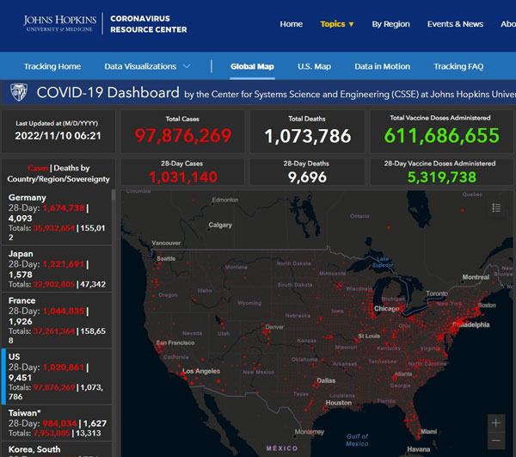Switch to the U.S. Map tab

(x=314, y=66)
